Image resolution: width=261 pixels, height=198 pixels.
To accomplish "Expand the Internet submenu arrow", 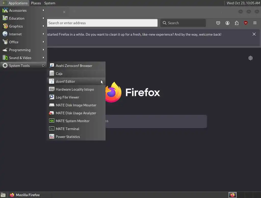I will [43, 34].
